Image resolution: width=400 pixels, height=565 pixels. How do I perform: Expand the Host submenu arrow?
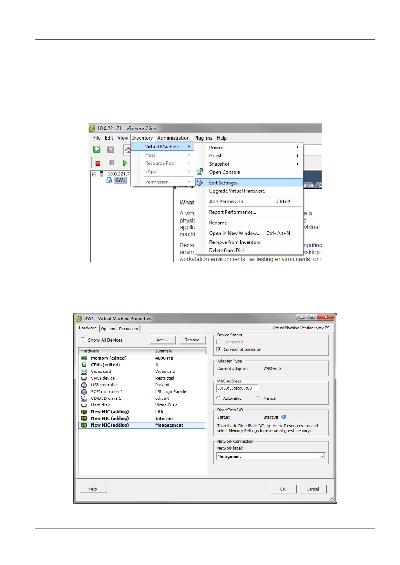(x=190, y=155)
